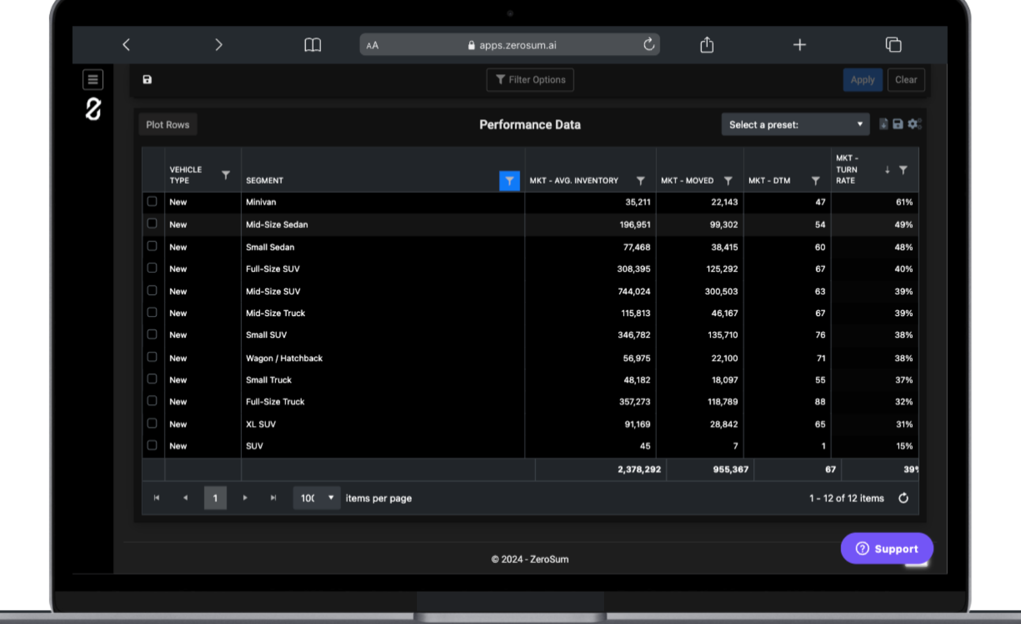Show all tabs overview icon

tap(893, 44)
